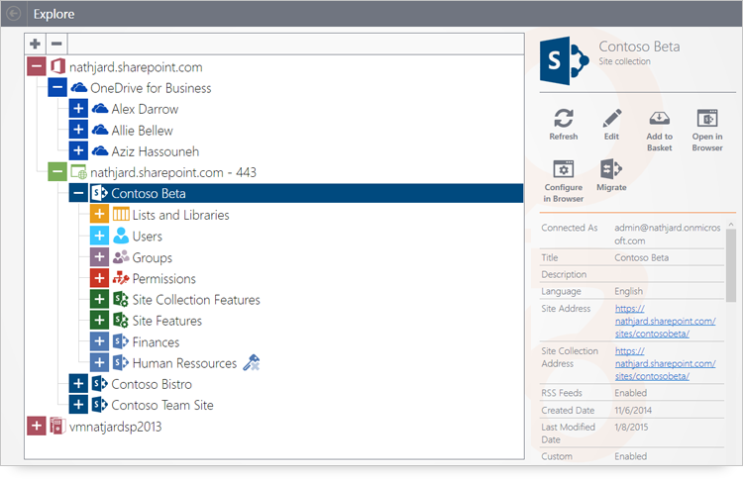Click the cloud icon next to Aziz Hassouneh
Screen dimensions: 743x480
click(x=100, y=151)
